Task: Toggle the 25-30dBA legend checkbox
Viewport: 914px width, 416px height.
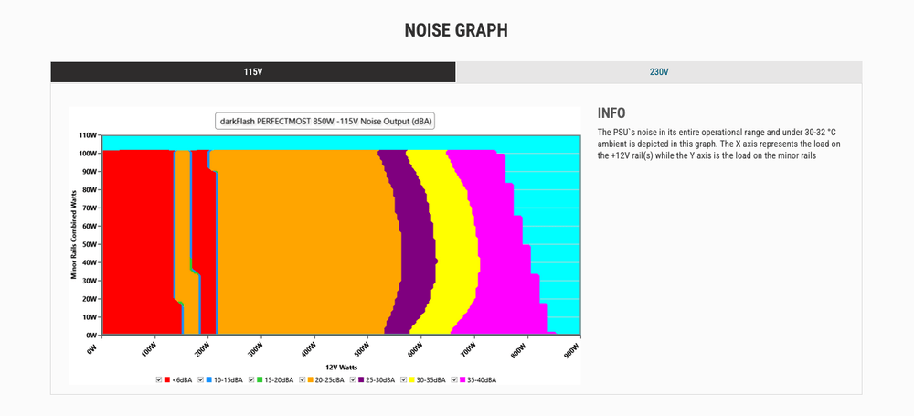Action: (x=352, y=379)
